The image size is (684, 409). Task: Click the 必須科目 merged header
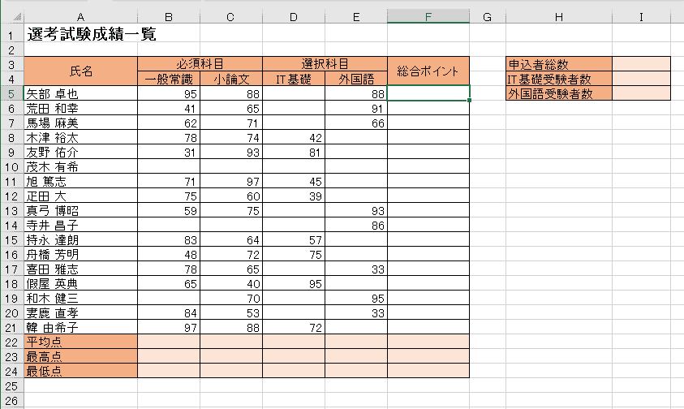[200, 64]
